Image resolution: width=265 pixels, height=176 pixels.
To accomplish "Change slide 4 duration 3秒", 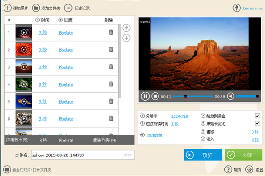I will click(43, 84).
